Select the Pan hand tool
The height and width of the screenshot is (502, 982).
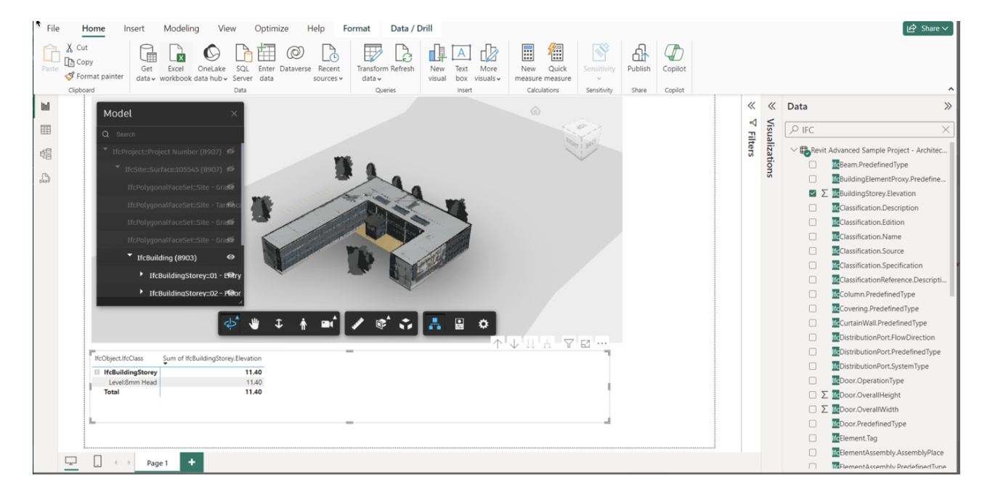[254, 324]
